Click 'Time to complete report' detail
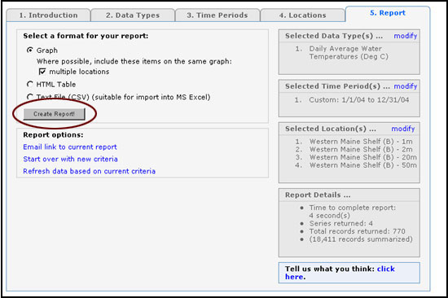448x298 pixels. click(x=352, y=212)
